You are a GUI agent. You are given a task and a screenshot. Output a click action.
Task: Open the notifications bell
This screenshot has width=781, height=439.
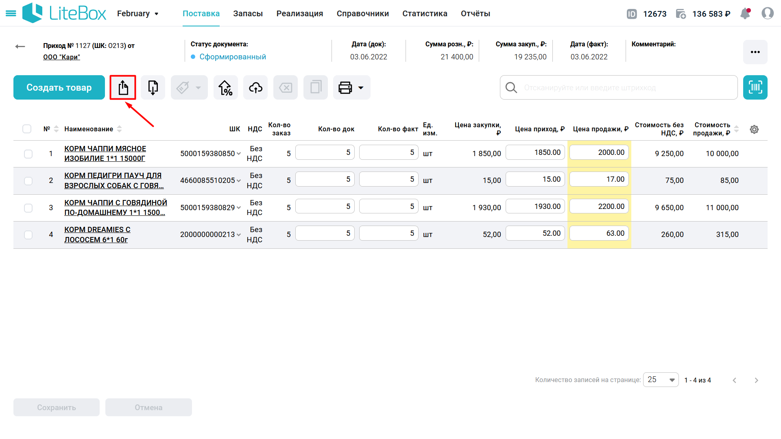pyautogui.click(x=745, y=13)
